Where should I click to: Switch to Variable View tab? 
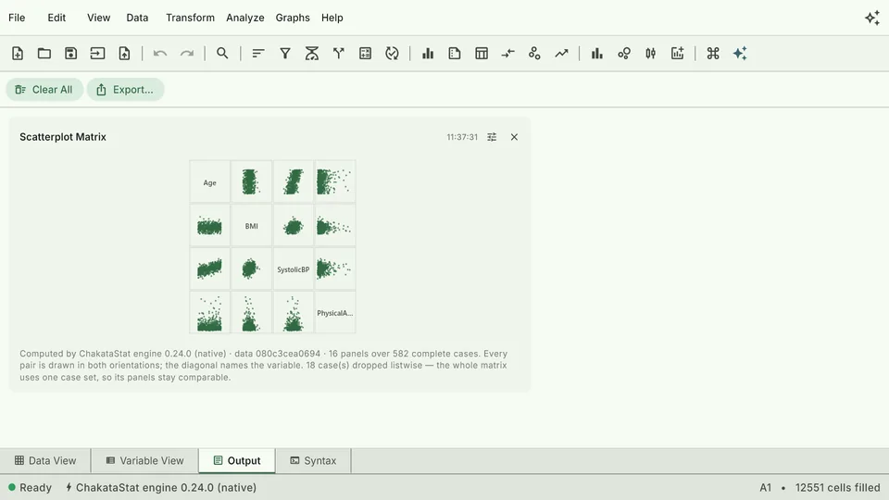click(x=145, y=461)
